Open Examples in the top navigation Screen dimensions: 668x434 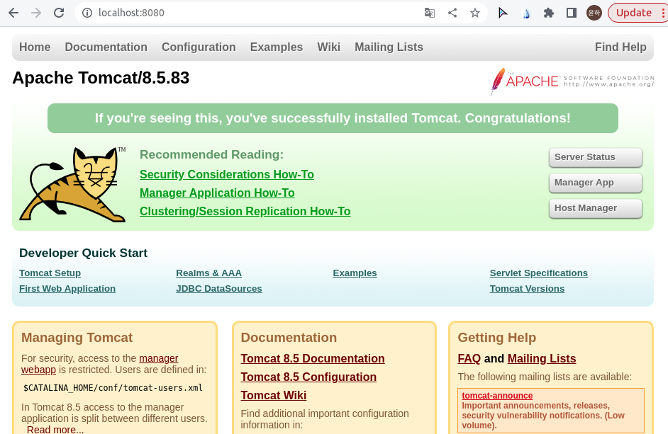pos(277,47)
